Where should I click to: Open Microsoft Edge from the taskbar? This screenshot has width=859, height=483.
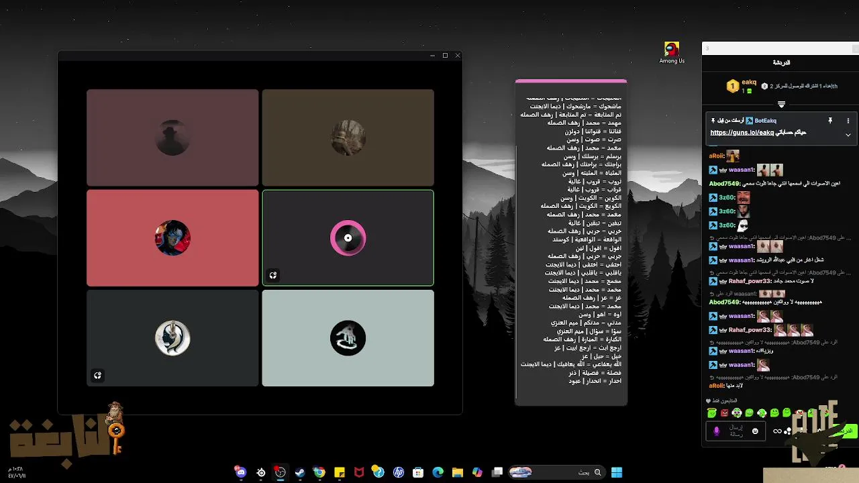tap(438, 472)
